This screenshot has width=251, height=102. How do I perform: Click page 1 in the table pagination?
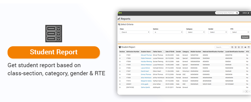coord(247,91)
